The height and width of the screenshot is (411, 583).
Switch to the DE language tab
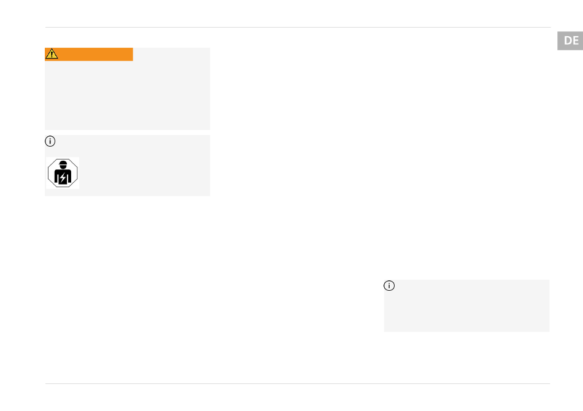point(570,40)
